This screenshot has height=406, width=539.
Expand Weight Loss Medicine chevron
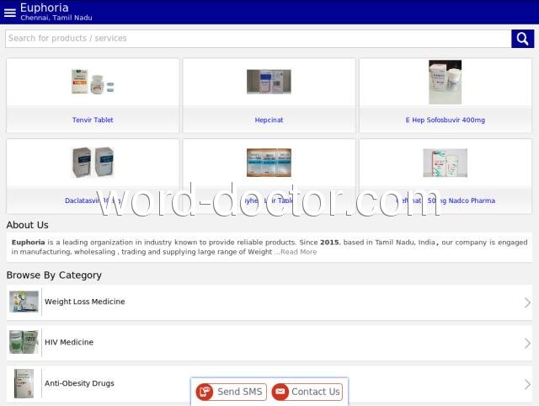(x=527, y=302)
